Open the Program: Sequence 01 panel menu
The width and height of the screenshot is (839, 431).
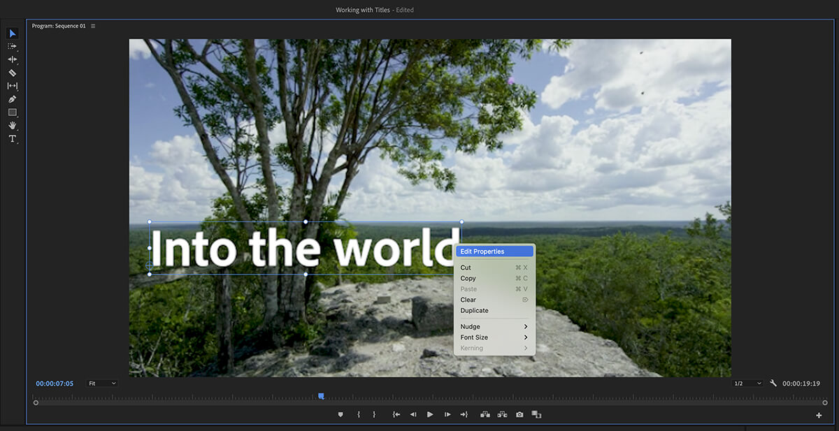pyautogui.click(x=93, y=27)
